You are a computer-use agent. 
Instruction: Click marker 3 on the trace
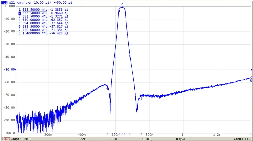click(x=125, y=11)
